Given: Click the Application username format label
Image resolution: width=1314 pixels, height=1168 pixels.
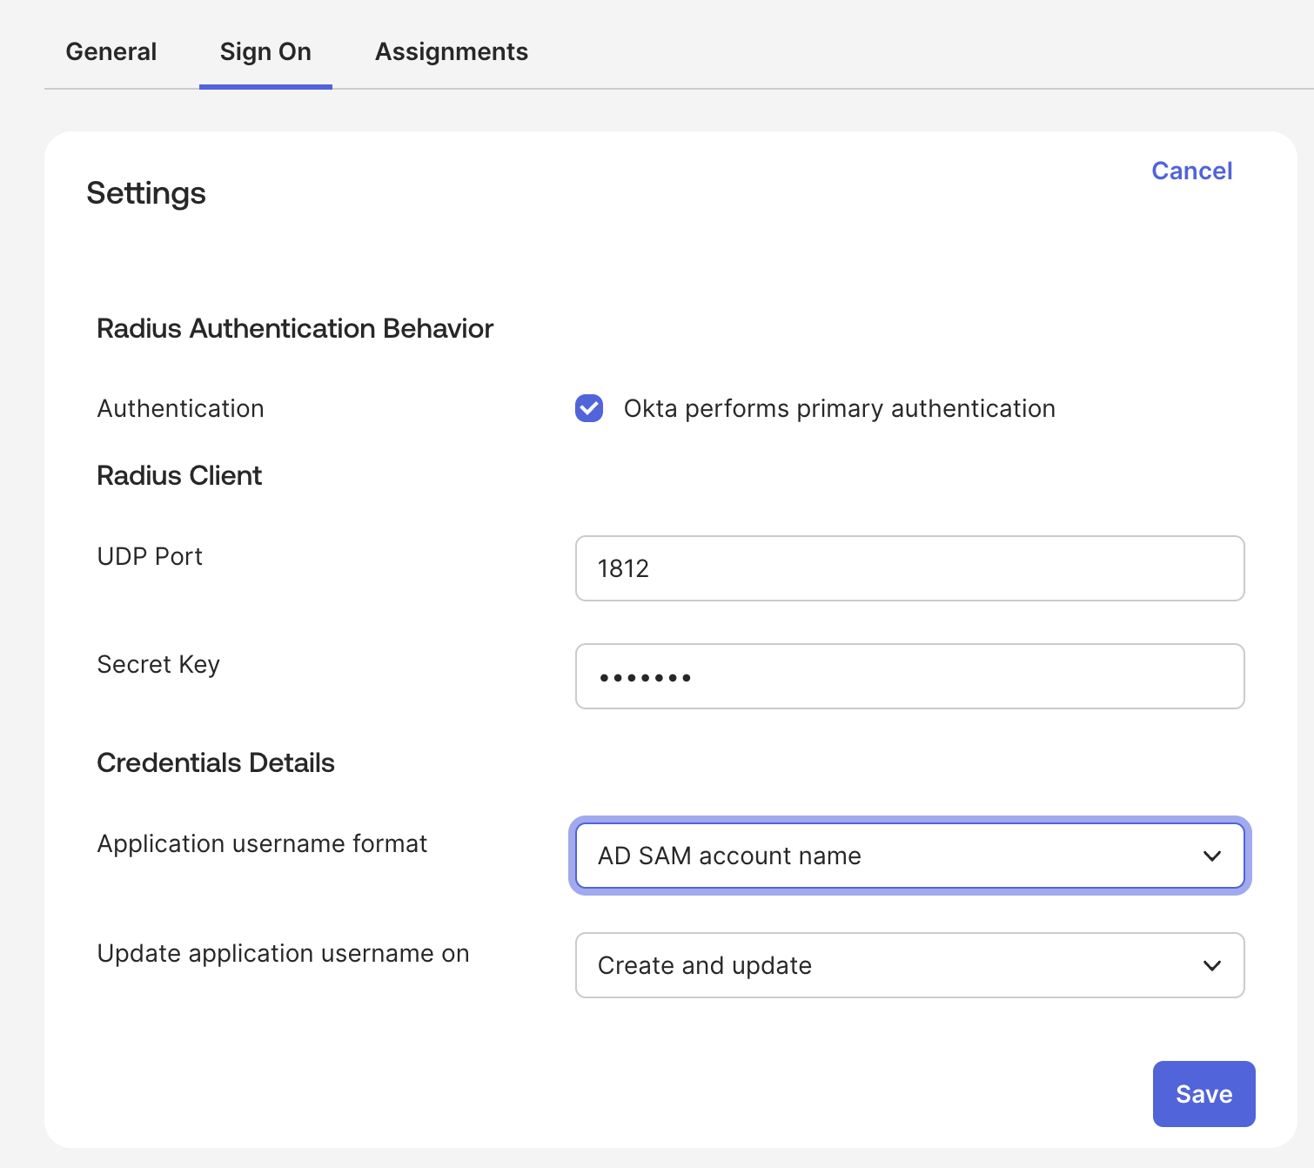Looking at the screenshot, I should (x=262, y=843).
